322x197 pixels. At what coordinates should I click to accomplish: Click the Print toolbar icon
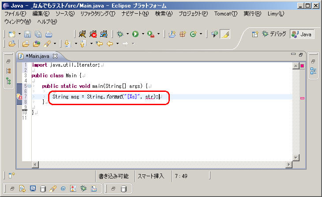[49, 34]
